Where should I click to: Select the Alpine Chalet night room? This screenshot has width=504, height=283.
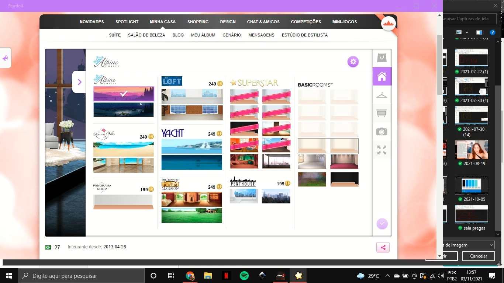point(124,110)
